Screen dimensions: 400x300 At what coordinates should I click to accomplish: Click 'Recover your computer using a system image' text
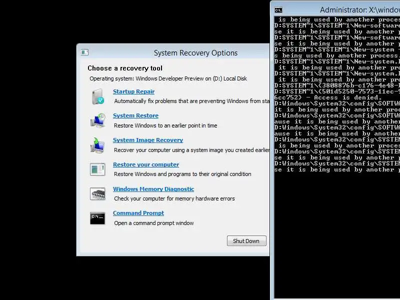tap(191, 150)
